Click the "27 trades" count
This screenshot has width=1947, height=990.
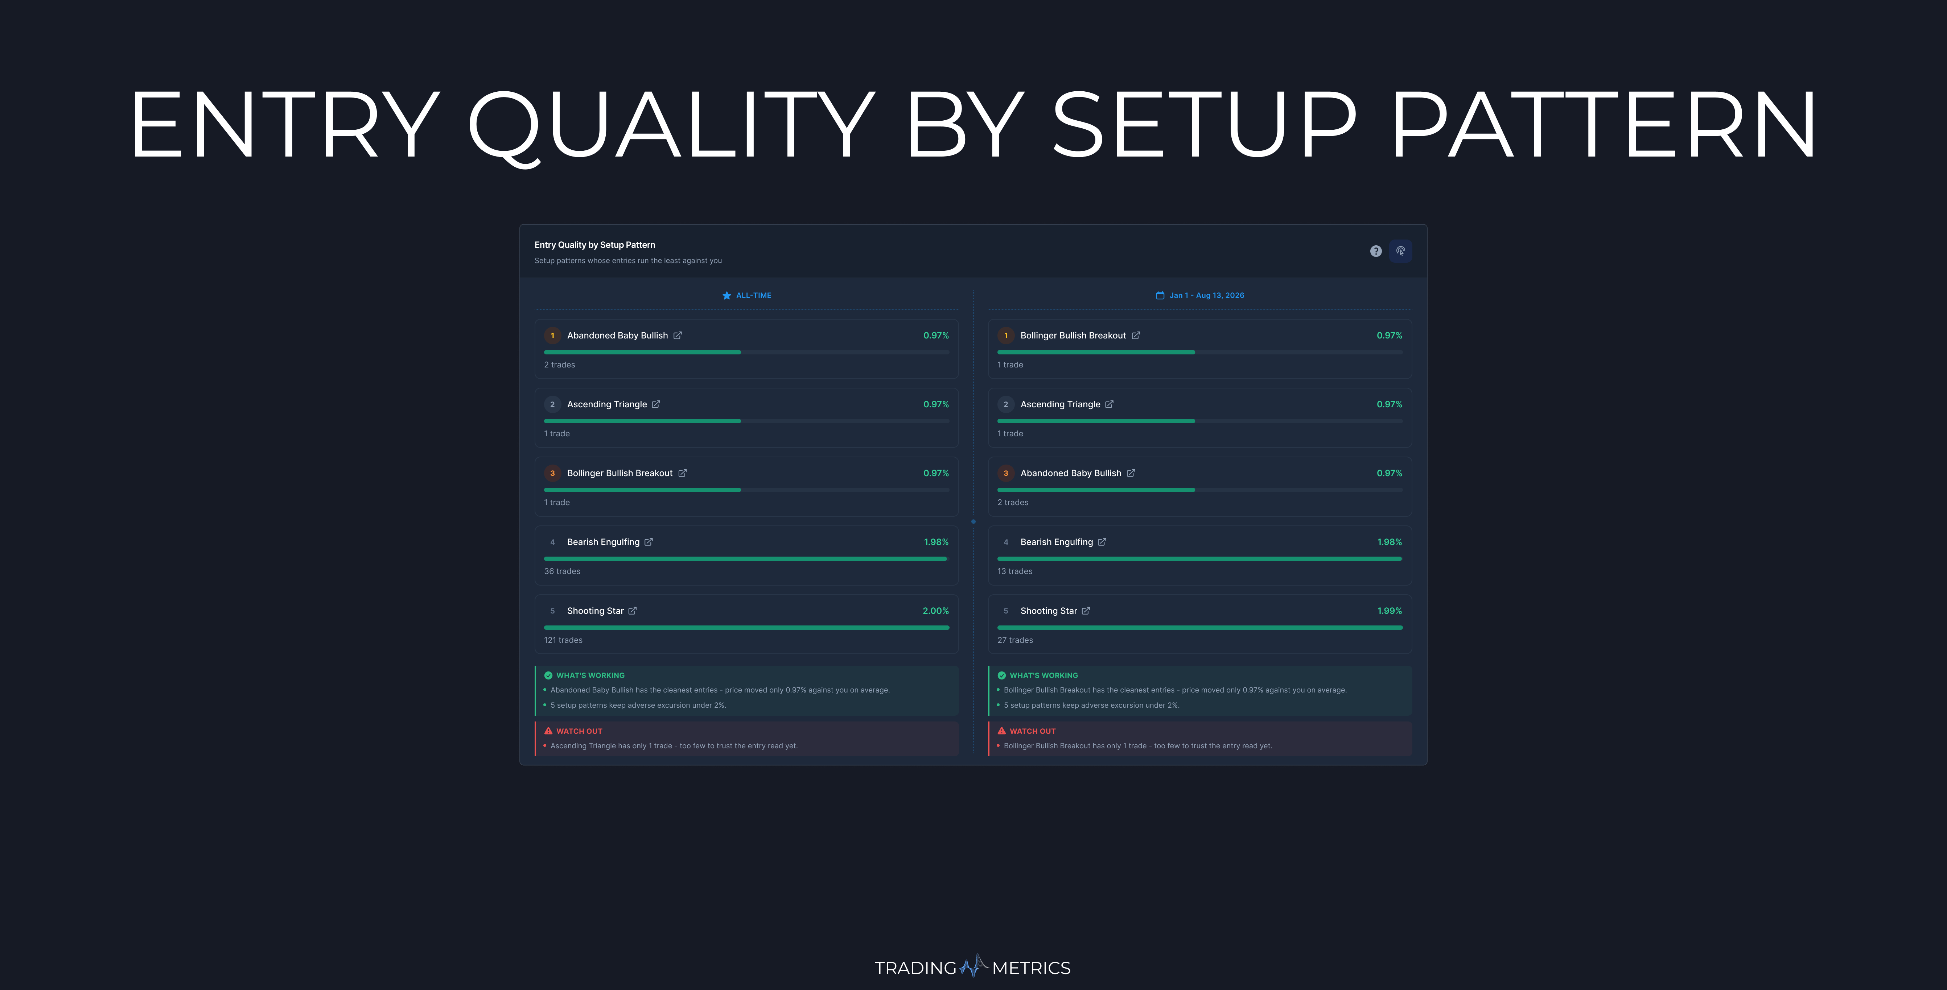click(x=1015, y=640)
